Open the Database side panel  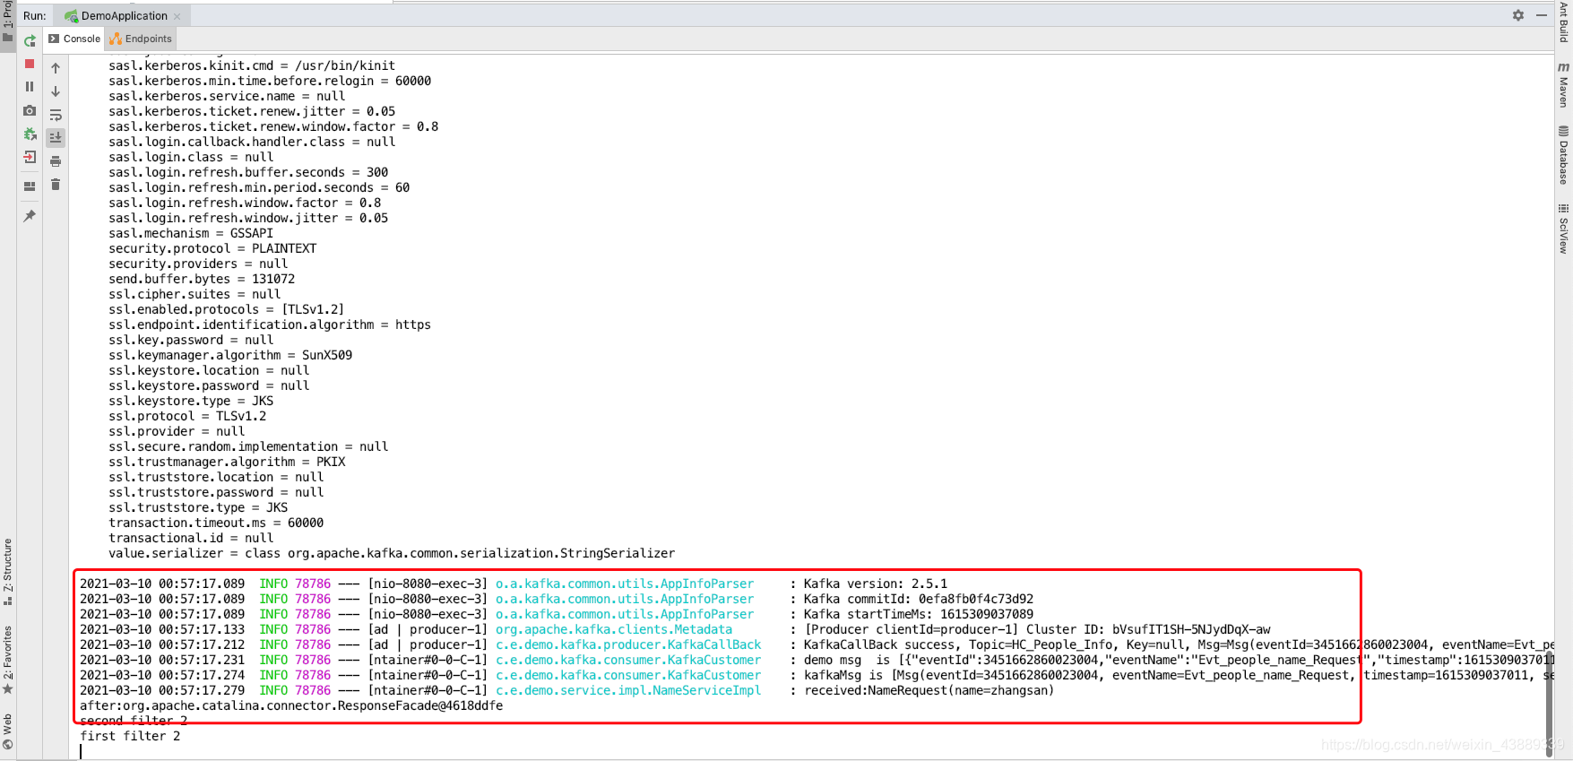[1564, 155]
